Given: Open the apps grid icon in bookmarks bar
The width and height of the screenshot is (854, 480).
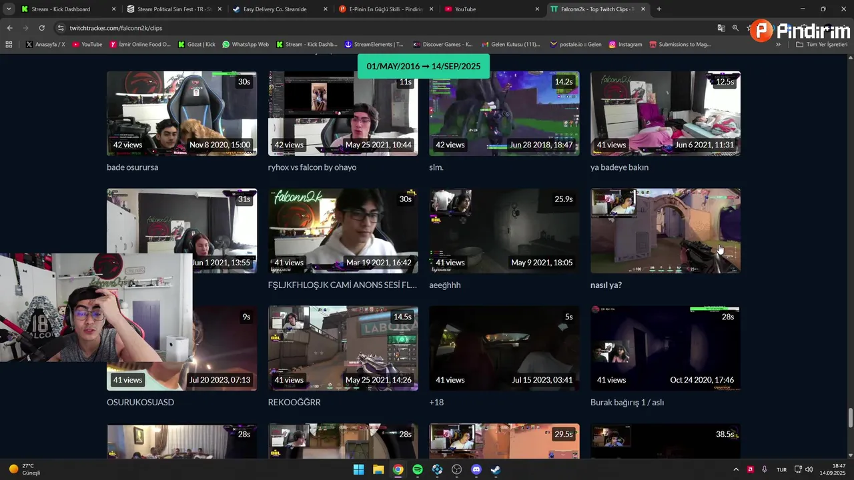Looking at the screenshot, I should click(x=9, y=45).
